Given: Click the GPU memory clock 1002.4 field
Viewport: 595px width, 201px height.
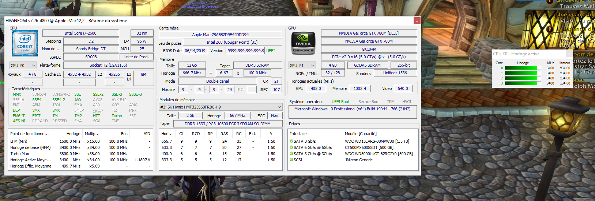Looking at the screenshot, I should (360, 88).
